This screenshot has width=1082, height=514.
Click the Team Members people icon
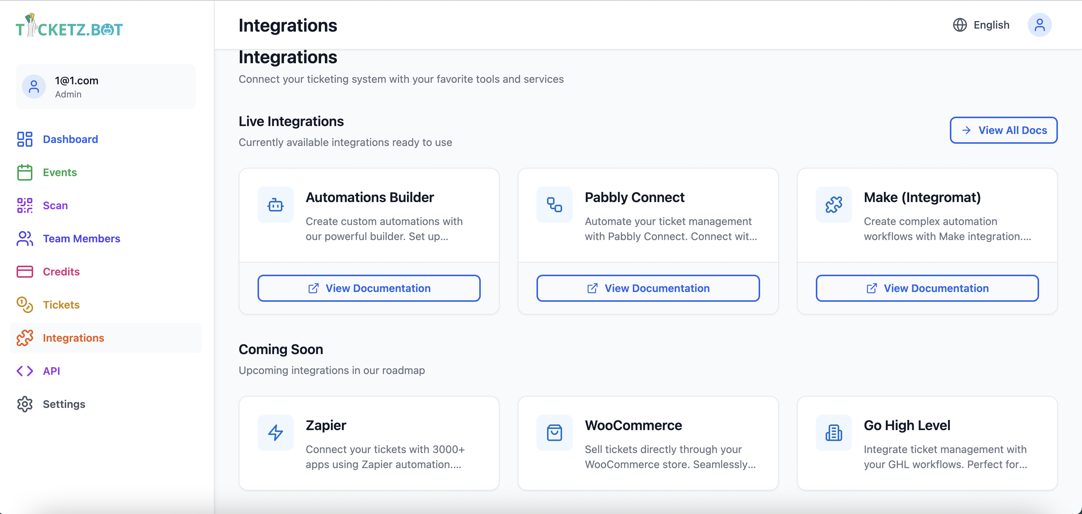pyautogui.click(x=25, y=239)
